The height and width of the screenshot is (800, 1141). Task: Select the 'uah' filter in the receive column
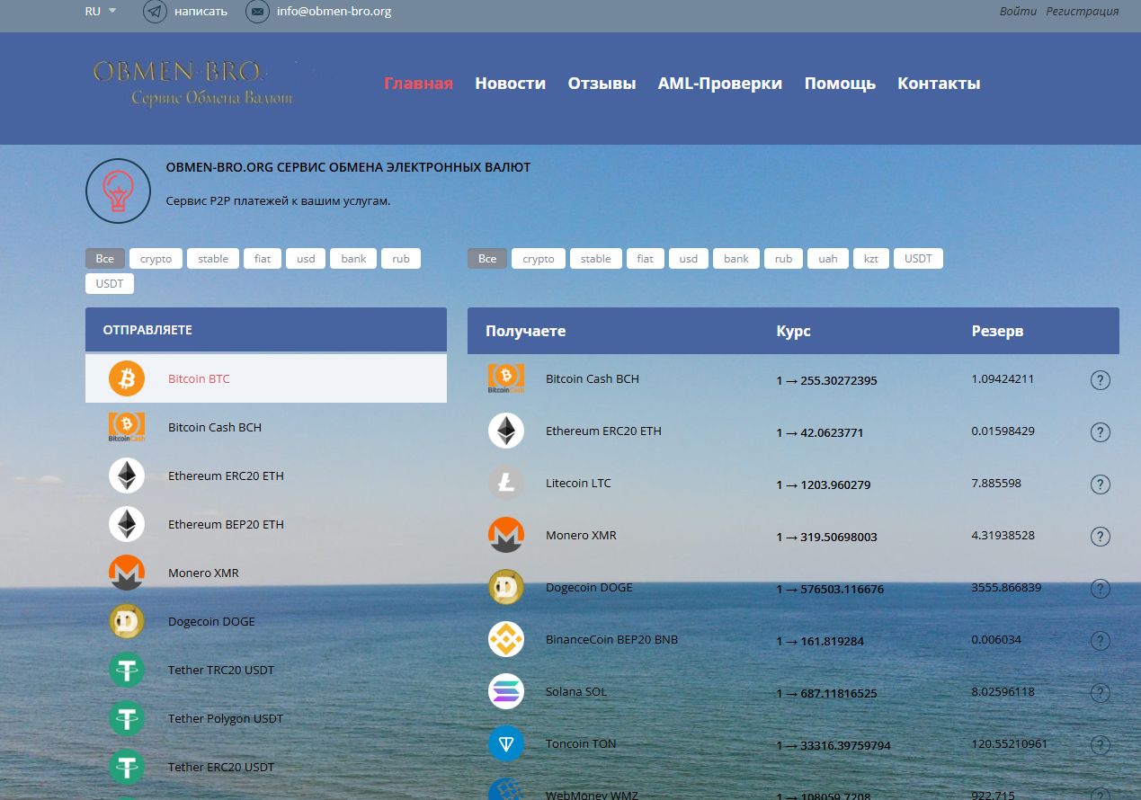coord(828,259)
